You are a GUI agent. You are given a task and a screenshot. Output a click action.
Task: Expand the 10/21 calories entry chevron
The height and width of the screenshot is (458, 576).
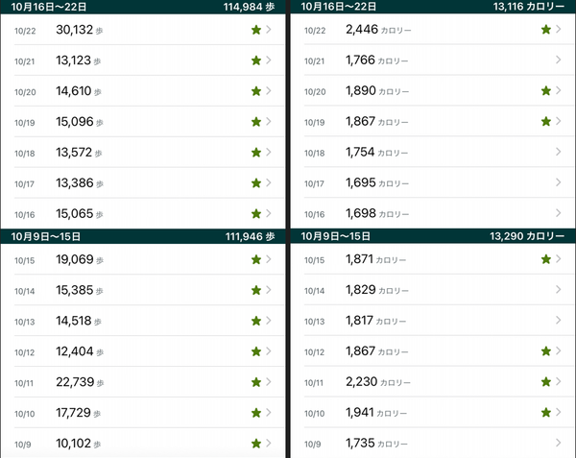click(559, 60)
